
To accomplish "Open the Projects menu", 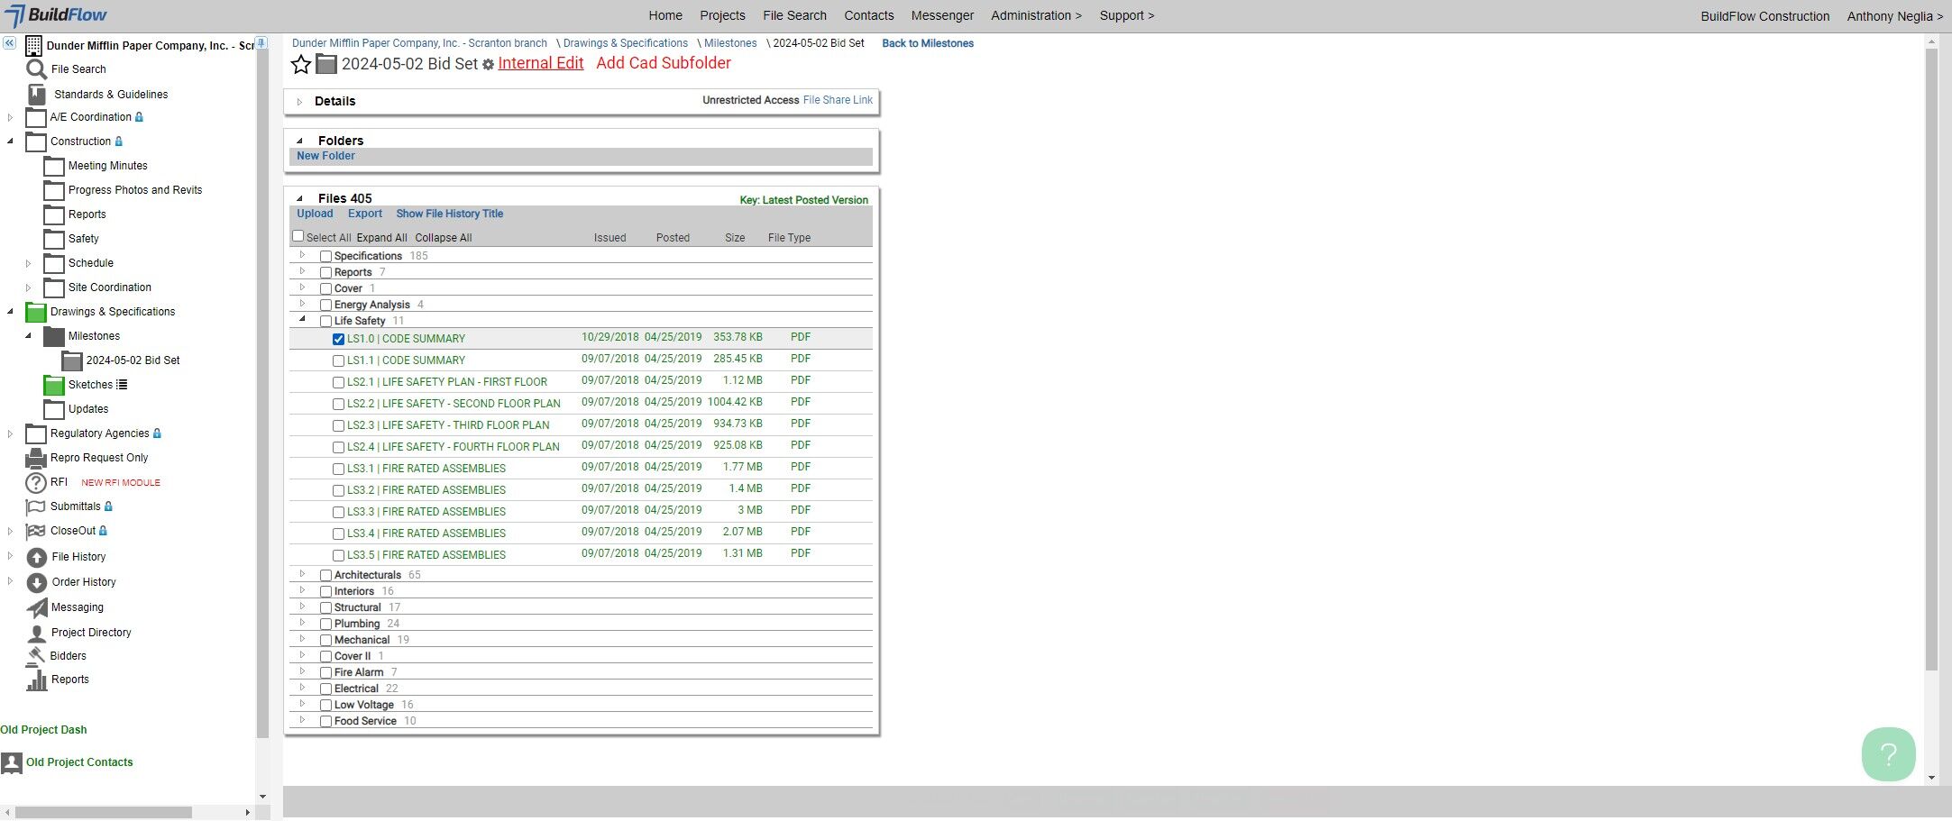I will pos(722,15).
